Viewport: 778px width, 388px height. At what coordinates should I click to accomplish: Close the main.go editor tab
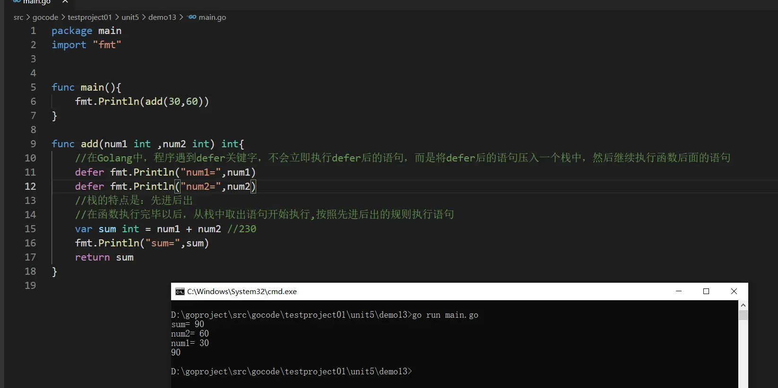[65, 2]
